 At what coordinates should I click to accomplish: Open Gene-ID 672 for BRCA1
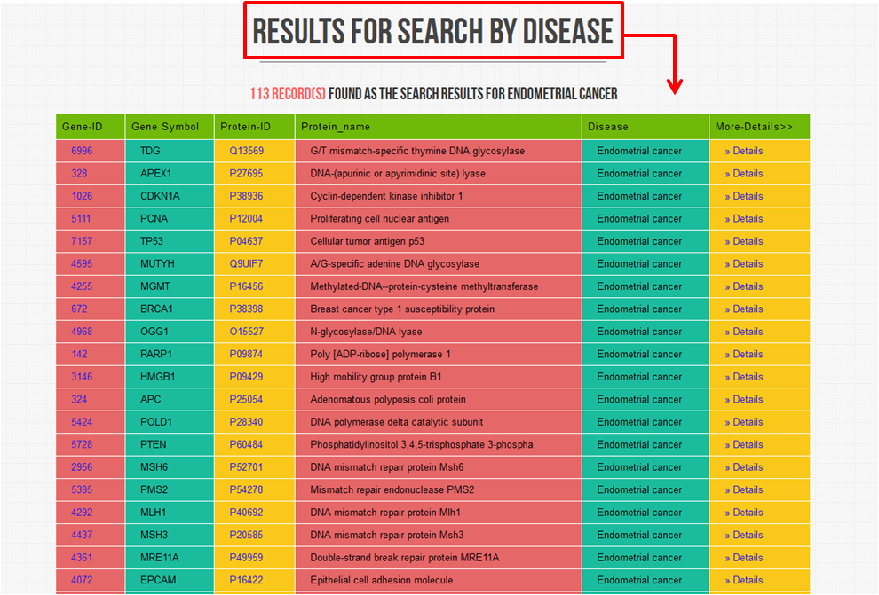(x=79, y=309)
